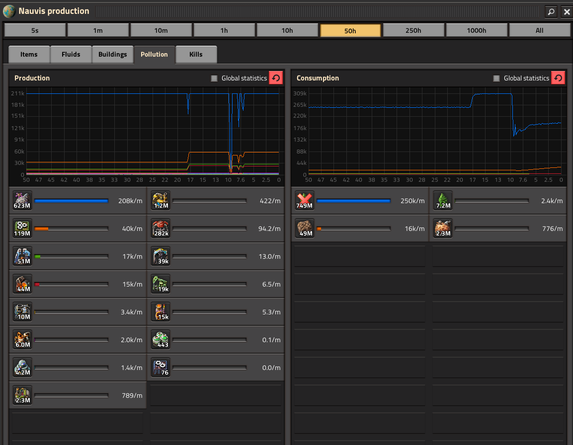The image size is (573, 445).
Task: Select the pumpjack icon labeled 19k
Action: (161, 284)
